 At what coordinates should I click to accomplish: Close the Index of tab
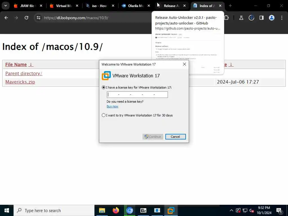(x=220, y=6)
